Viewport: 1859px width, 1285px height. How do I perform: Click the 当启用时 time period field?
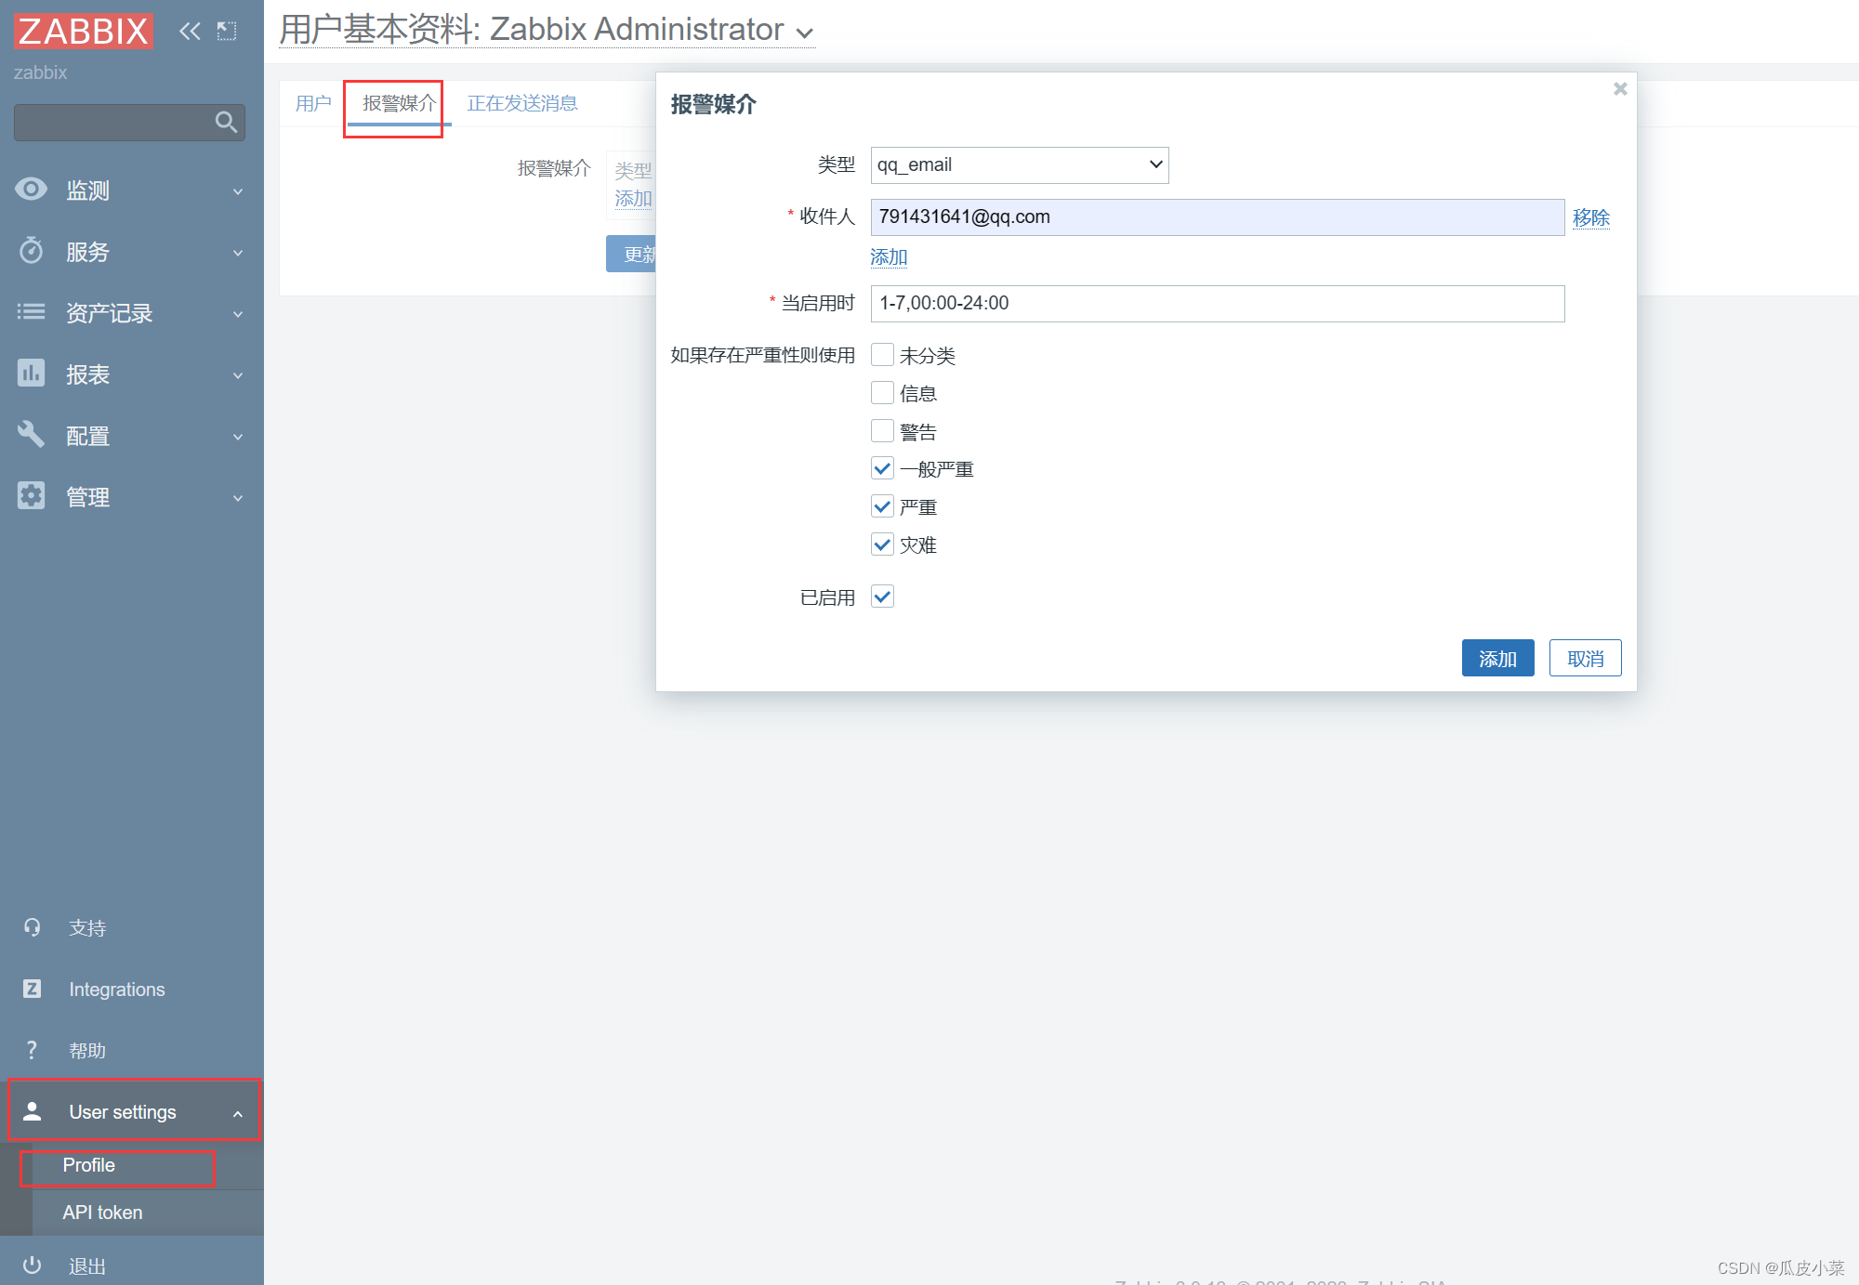point(1218,304)
